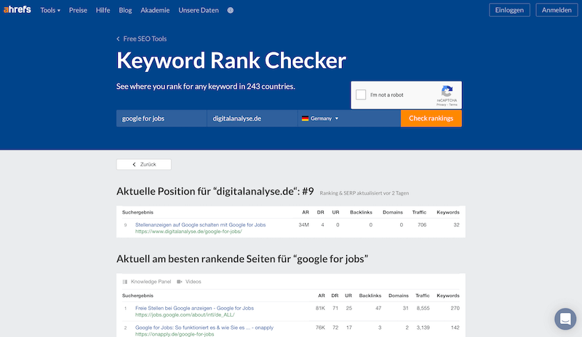Click the Traffic value 706

click(422, 224)
